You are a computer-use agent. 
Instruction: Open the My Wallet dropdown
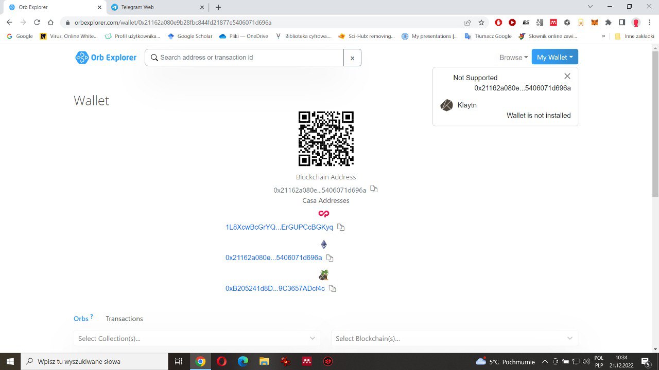(x=554, y=57)
